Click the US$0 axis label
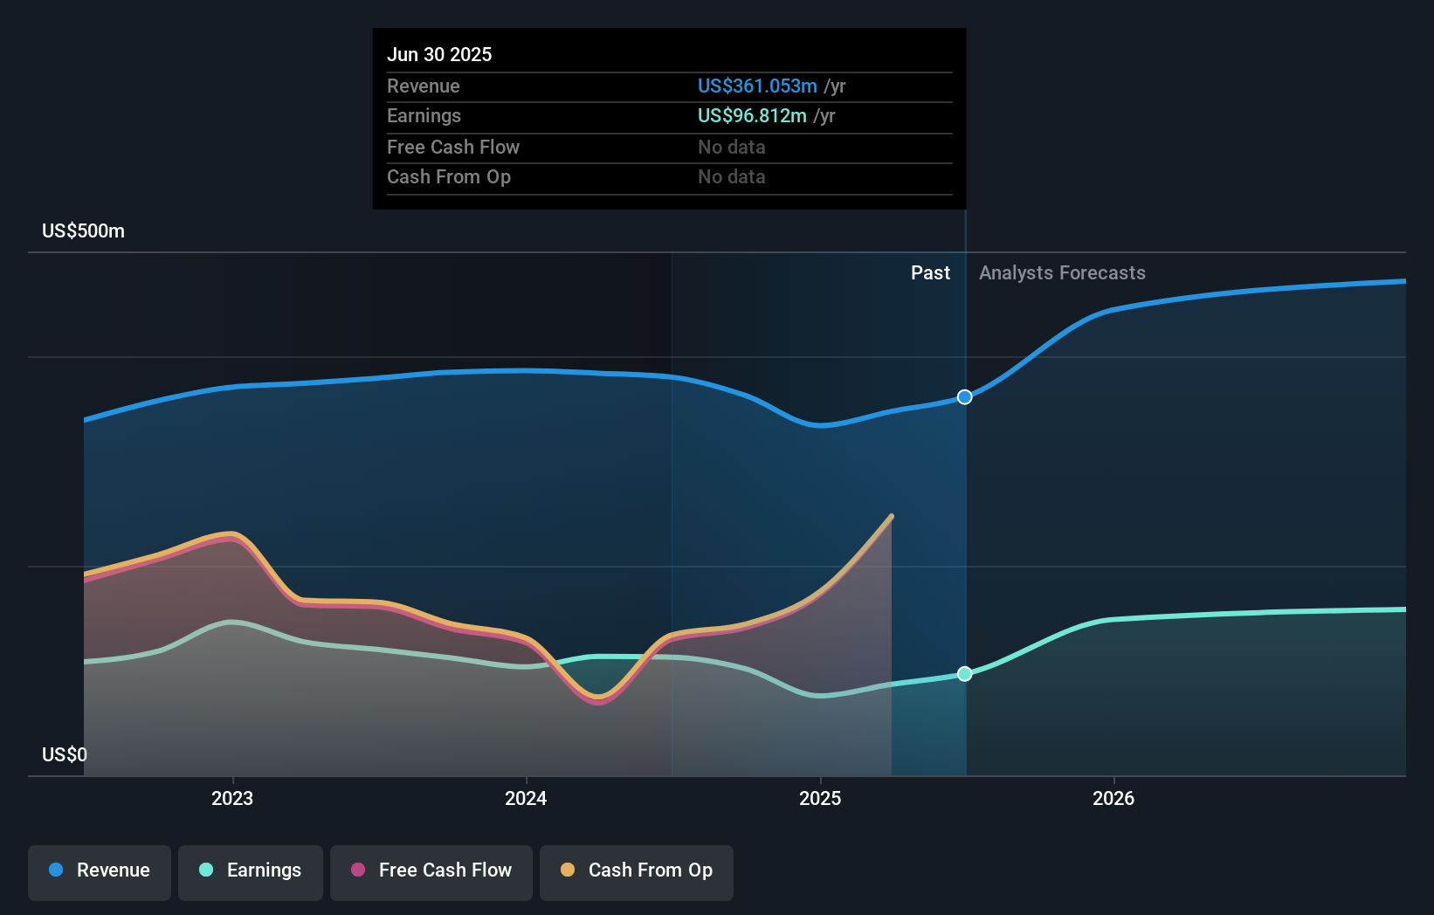The height and width of the screenshot is (915, 1434). (x=65, y=755)
